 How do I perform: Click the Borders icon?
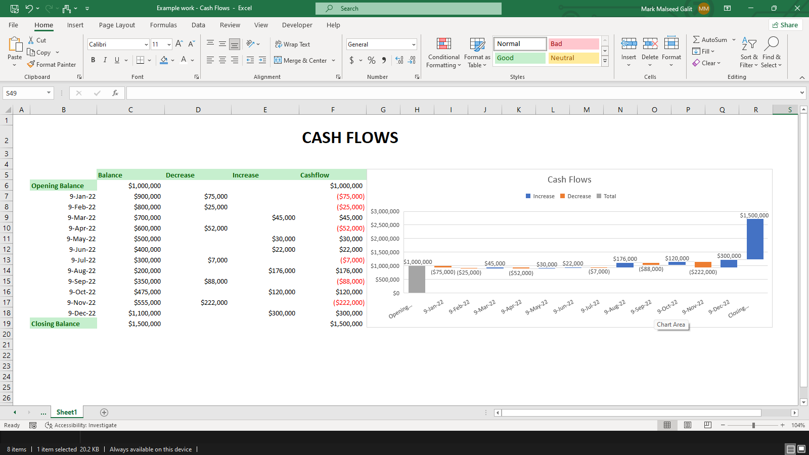tap(141, 60)
